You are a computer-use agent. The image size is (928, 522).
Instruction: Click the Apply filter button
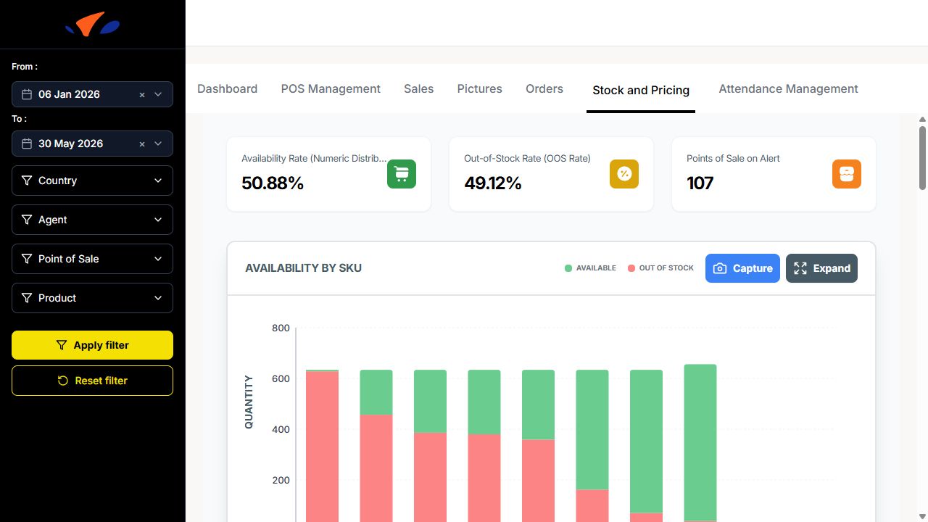[x=92, y=345]
